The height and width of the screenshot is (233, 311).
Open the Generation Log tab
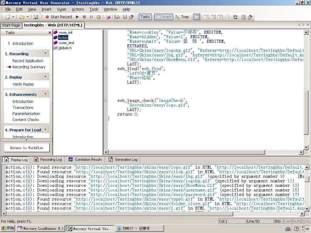(x=123, y=160)
